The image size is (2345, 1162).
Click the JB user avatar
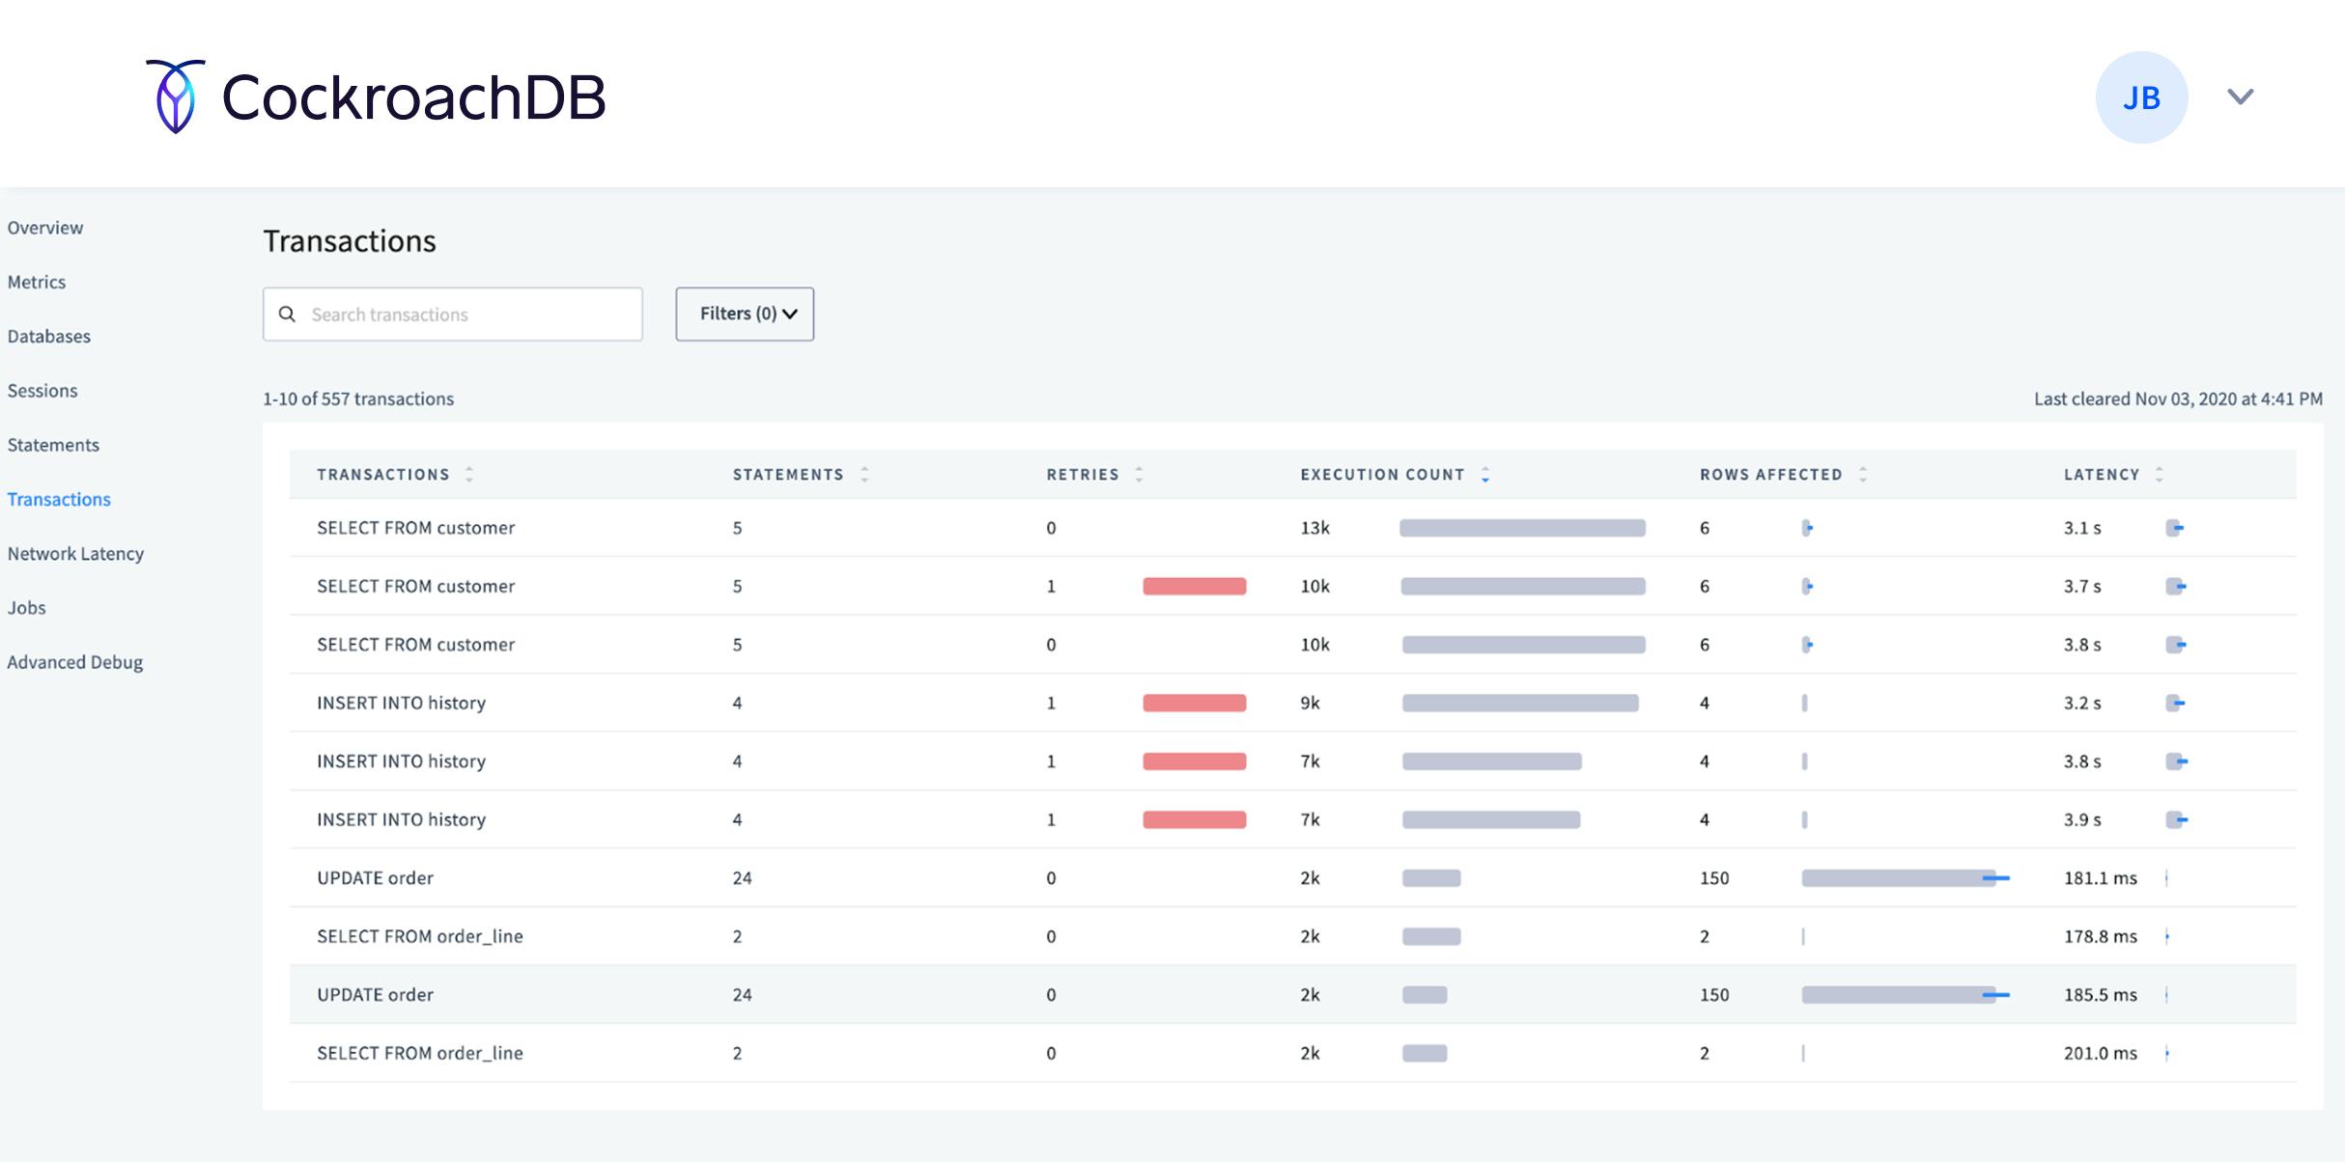click(2140, 97)
